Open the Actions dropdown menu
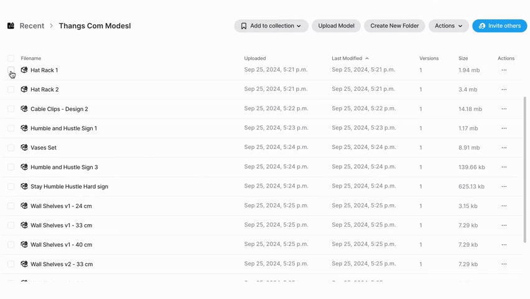530x299 pixels. pyautogui.click(x=448, y=26)
